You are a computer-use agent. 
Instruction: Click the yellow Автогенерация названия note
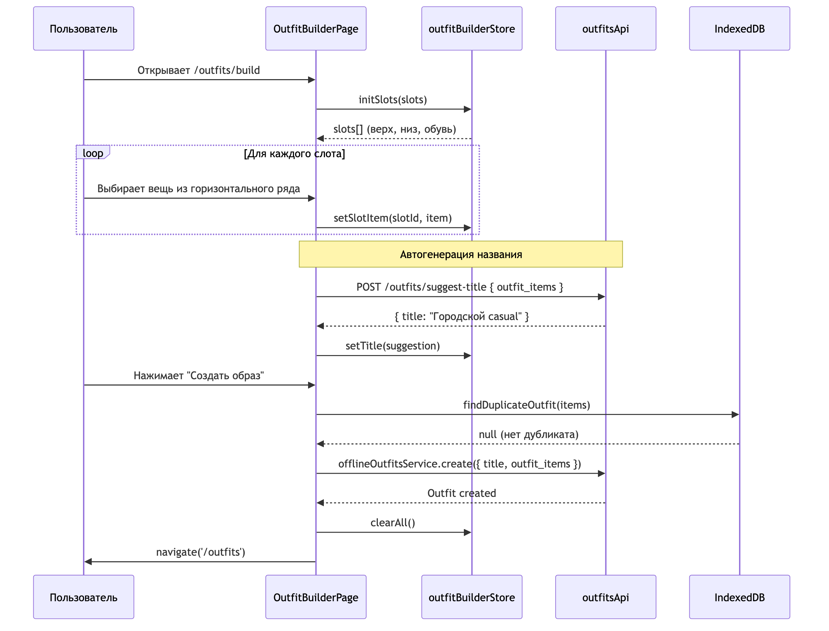[460, 254]
